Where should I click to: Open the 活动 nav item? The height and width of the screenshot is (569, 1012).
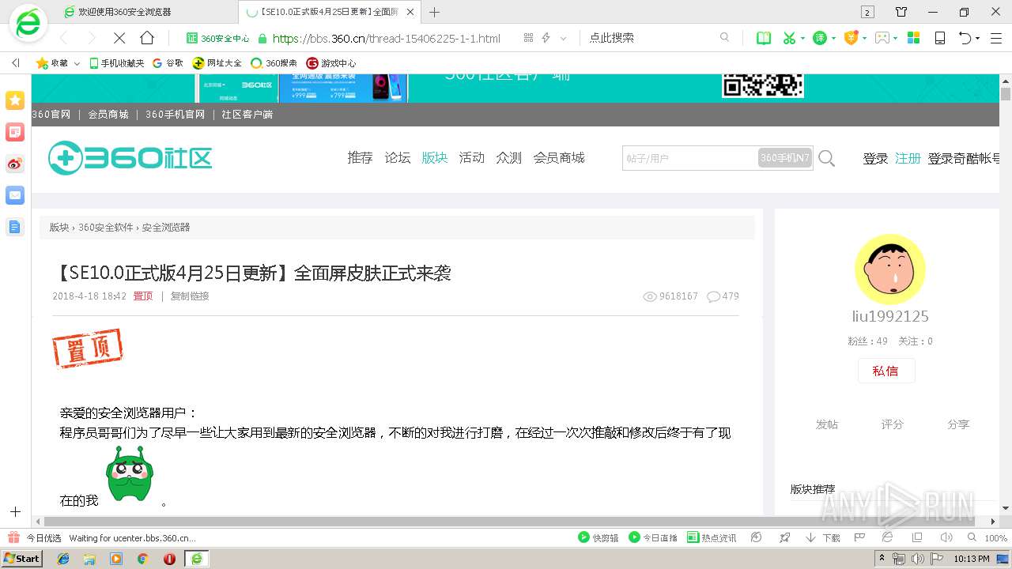pos(472,158)
